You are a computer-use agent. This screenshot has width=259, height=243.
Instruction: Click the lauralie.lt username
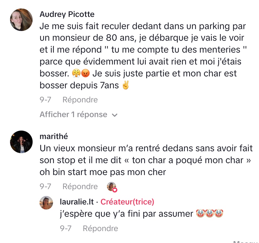pos(77,202)
